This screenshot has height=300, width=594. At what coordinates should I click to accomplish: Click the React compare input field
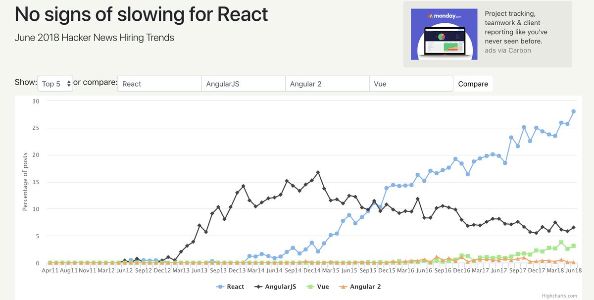(159, 84)
